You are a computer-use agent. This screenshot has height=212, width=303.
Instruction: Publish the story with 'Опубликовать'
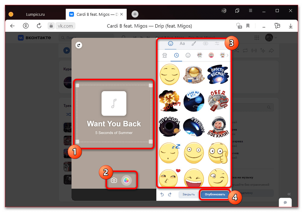point(215,194)
